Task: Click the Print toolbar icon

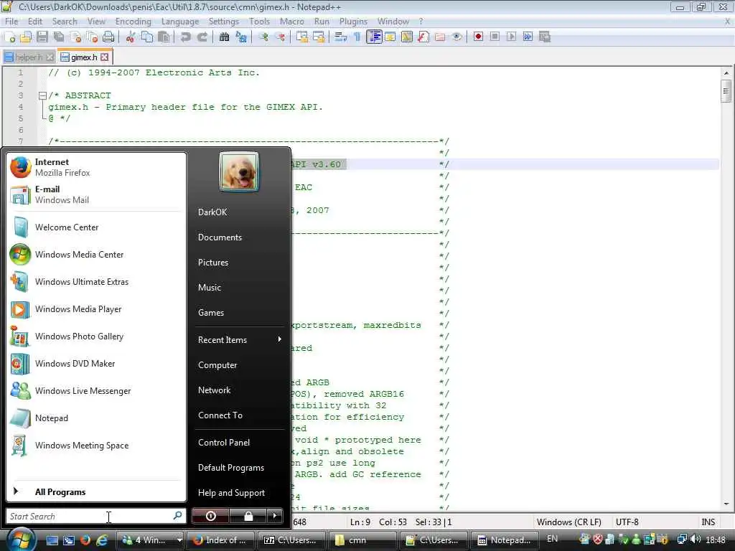Action: coord(108,37)
